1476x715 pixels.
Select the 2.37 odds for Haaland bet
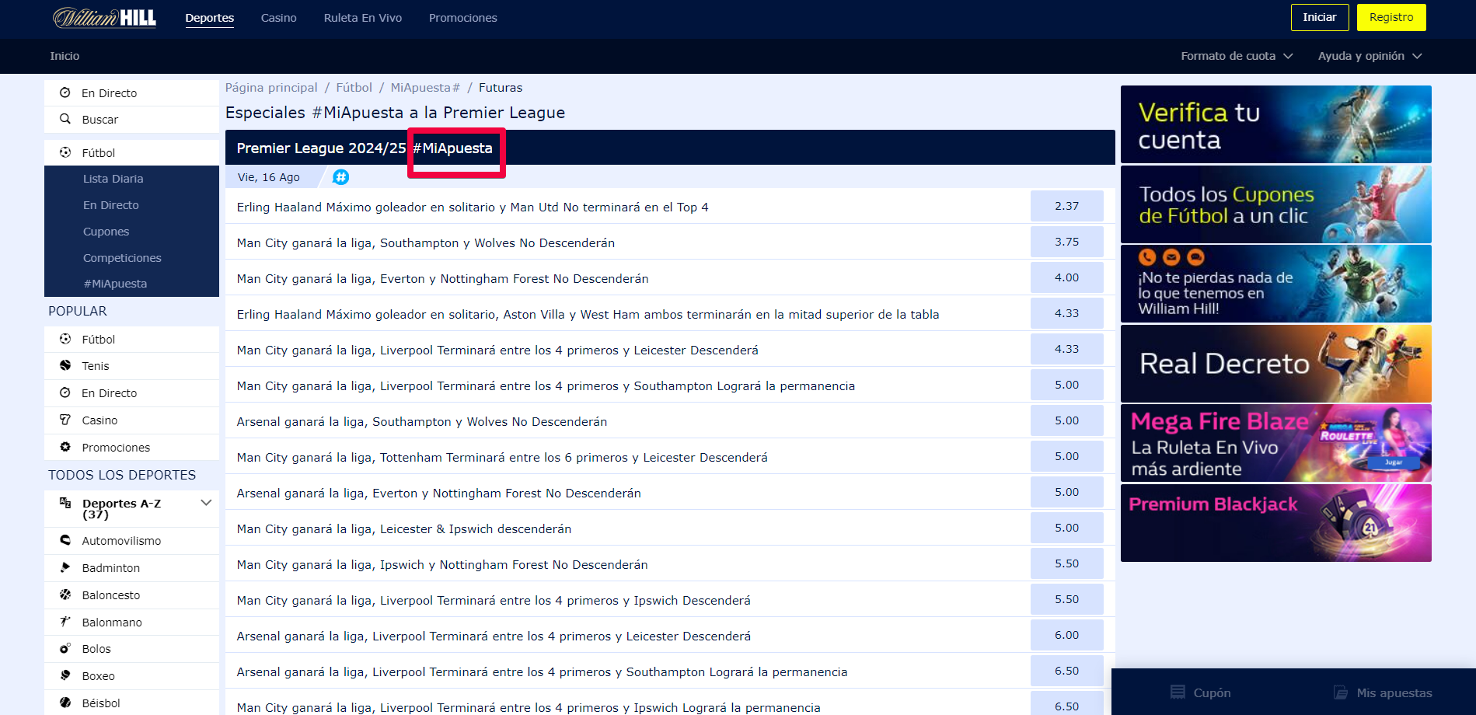click(x=1066, y=206)
